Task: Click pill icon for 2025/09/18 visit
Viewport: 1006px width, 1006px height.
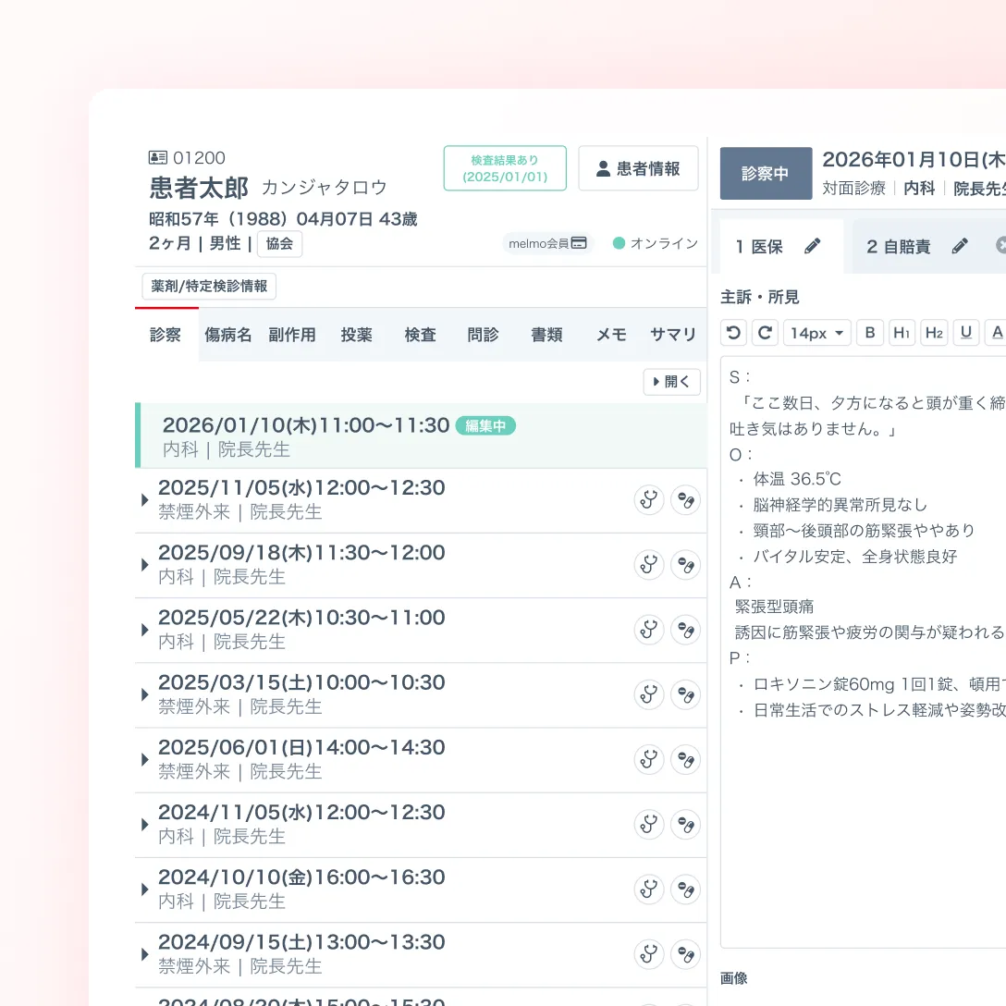Action: tap(685, 565)
